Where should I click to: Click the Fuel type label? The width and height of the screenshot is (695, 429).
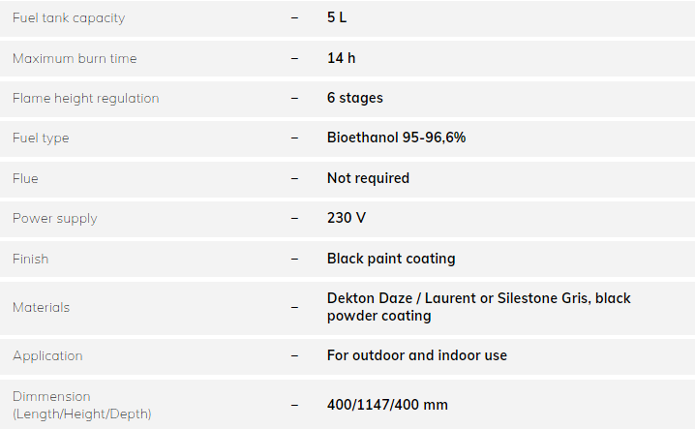click(x=41, y=138)
